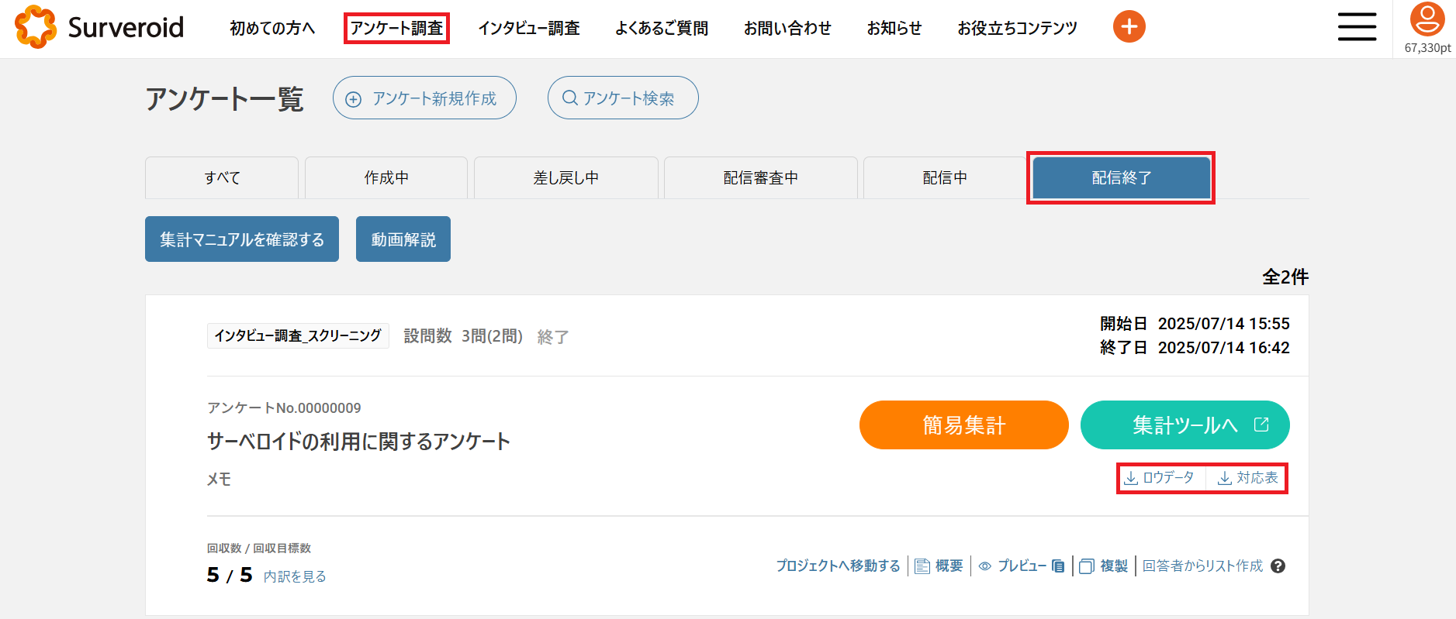Open the hamburger menu icon
The height and width of the screenshot is (619, 1456).
[1357, 27]
